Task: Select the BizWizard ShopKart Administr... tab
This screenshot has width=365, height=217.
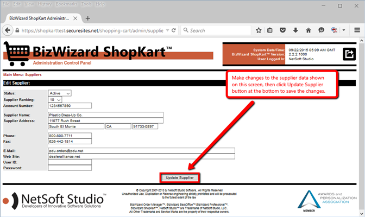Action: [x=40, y=18]
